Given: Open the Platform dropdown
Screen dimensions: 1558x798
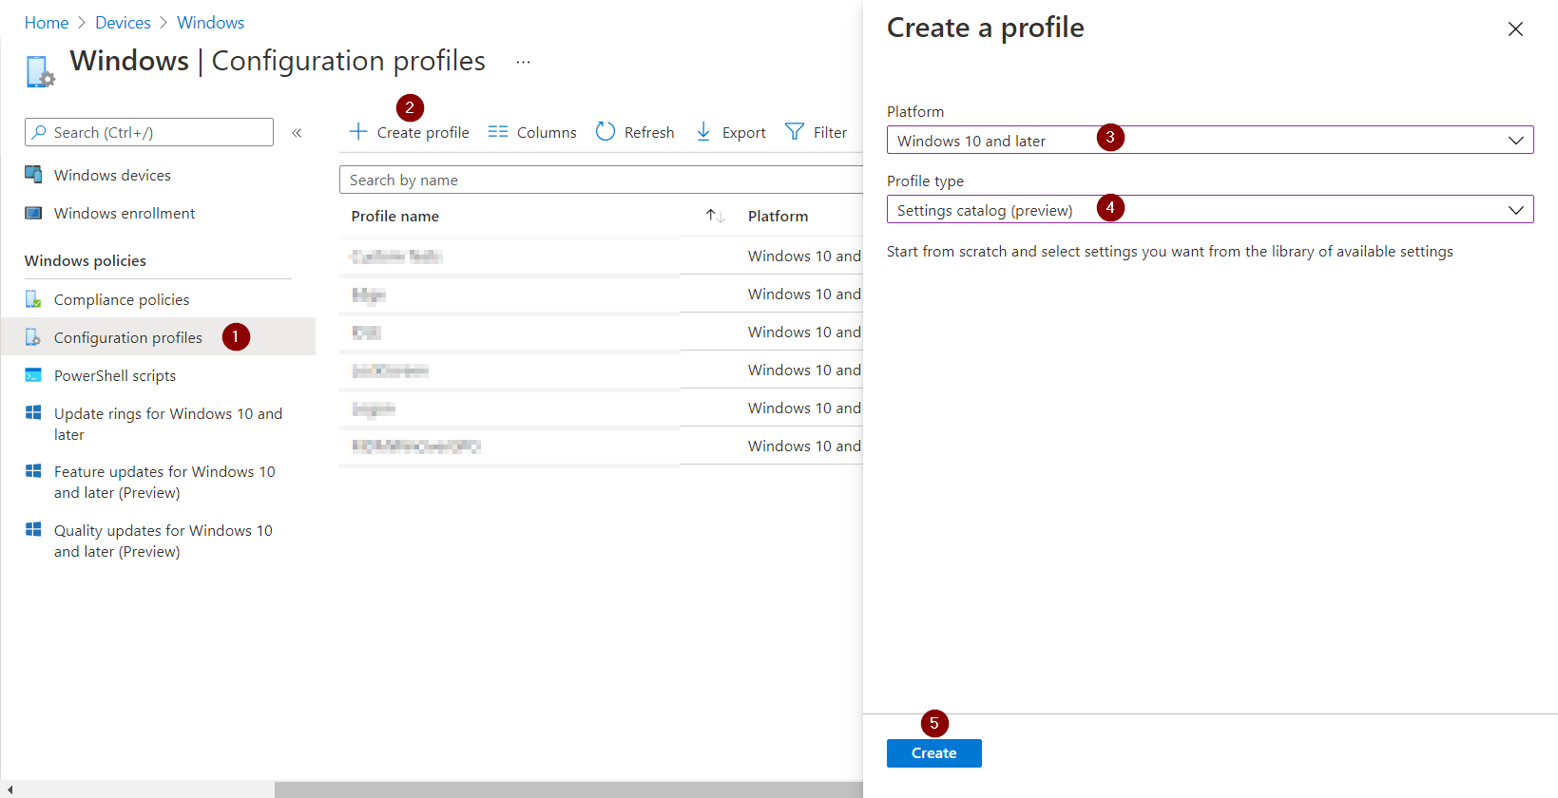Looking at the screenshot, I should [x=1210, y=141].
